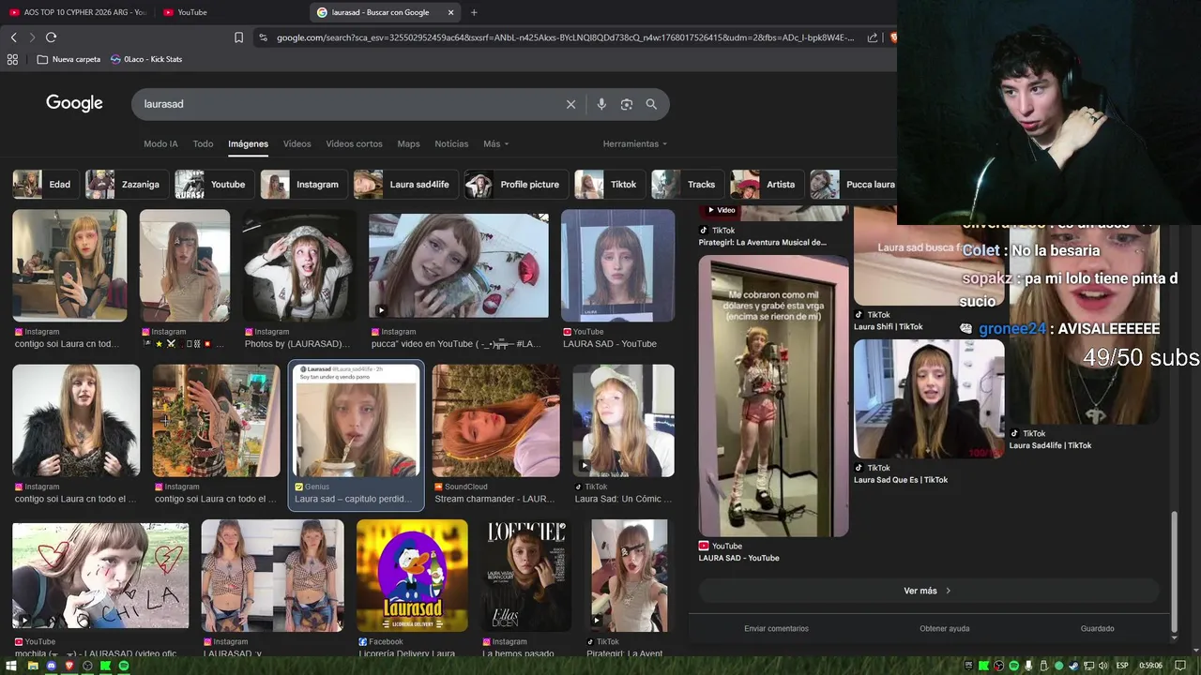Click the browser address bar URL

coord(565,37)
